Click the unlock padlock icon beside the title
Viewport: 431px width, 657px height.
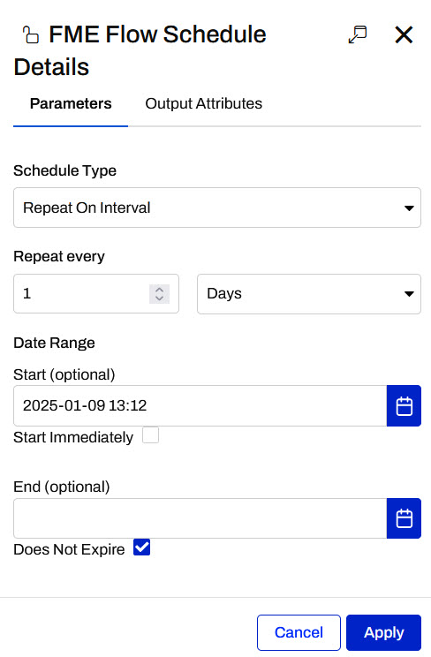pos(31,34)
